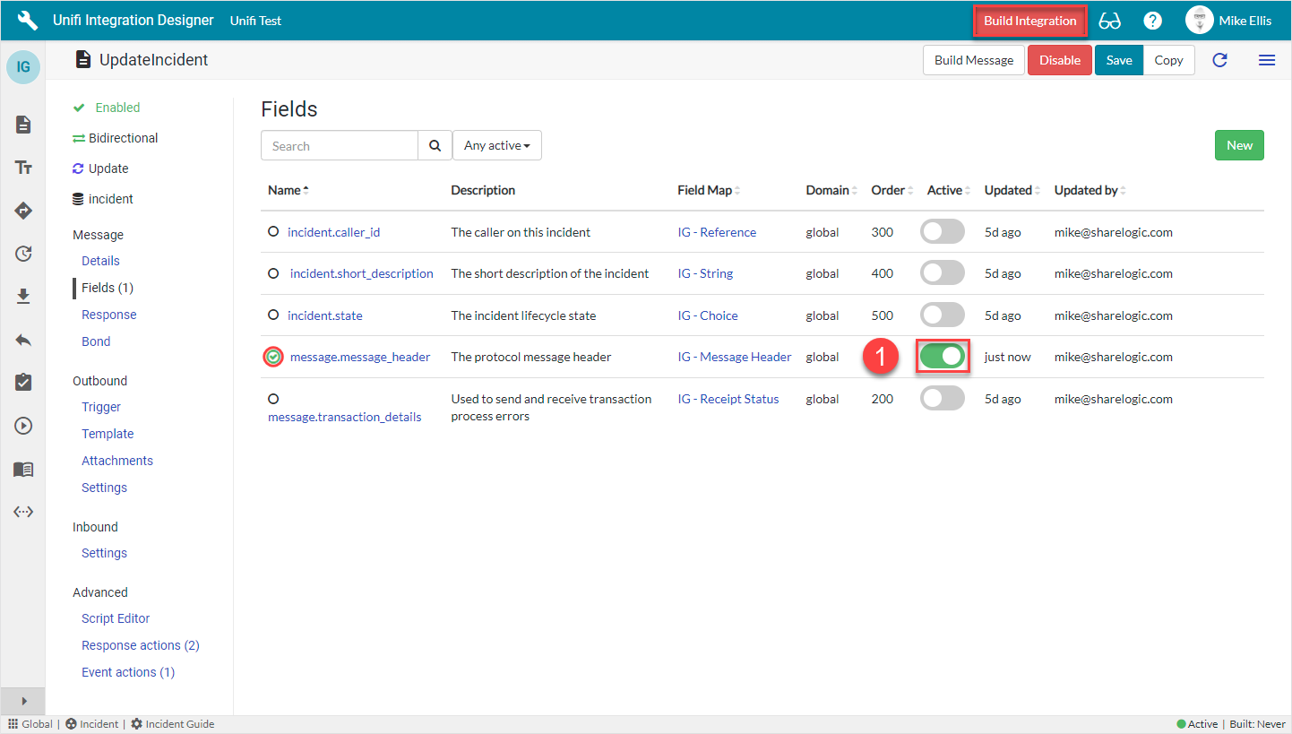This screenshot has width=1292, height=734.
Task: Enable the incident.caller_id active toggle
Action: pyautogui.click(x=943, y=232)
